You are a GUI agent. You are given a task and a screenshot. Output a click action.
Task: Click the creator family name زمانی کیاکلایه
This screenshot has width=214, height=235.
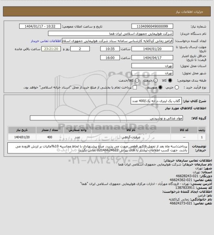click(x=179, y=200)
